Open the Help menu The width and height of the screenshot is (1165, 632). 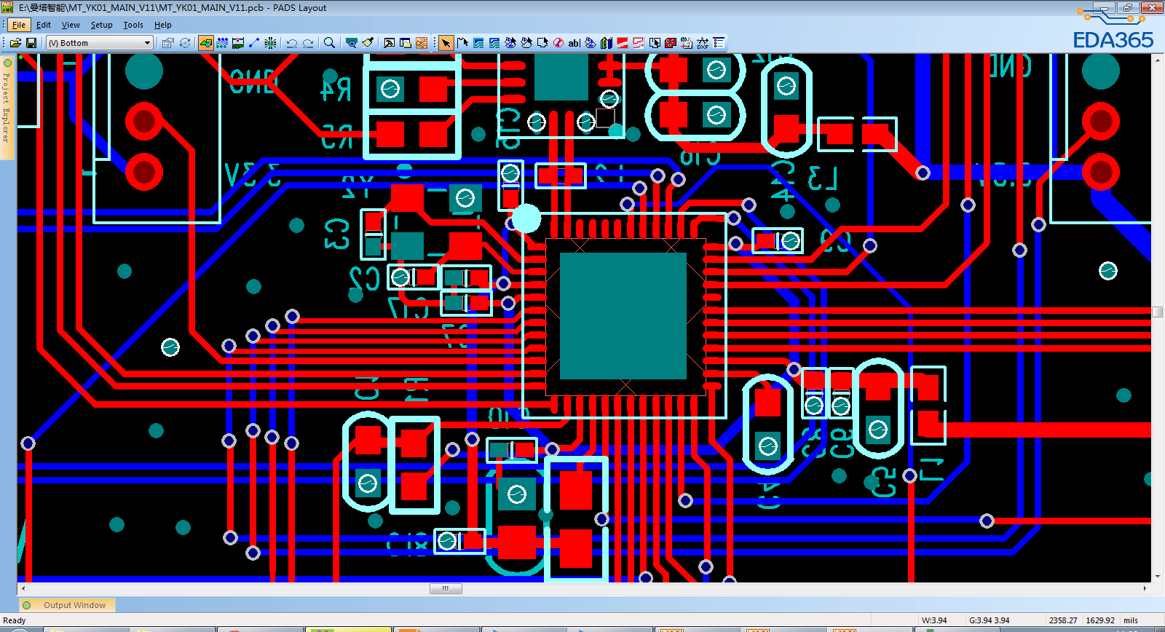pyautogui.click(x=162, y=25)
